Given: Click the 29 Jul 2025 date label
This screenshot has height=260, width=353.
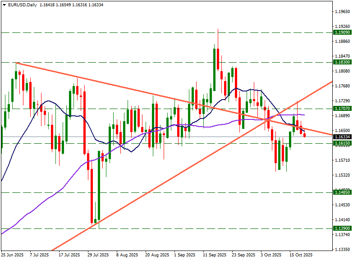Looking at the screenshot, I should [98, 255].
